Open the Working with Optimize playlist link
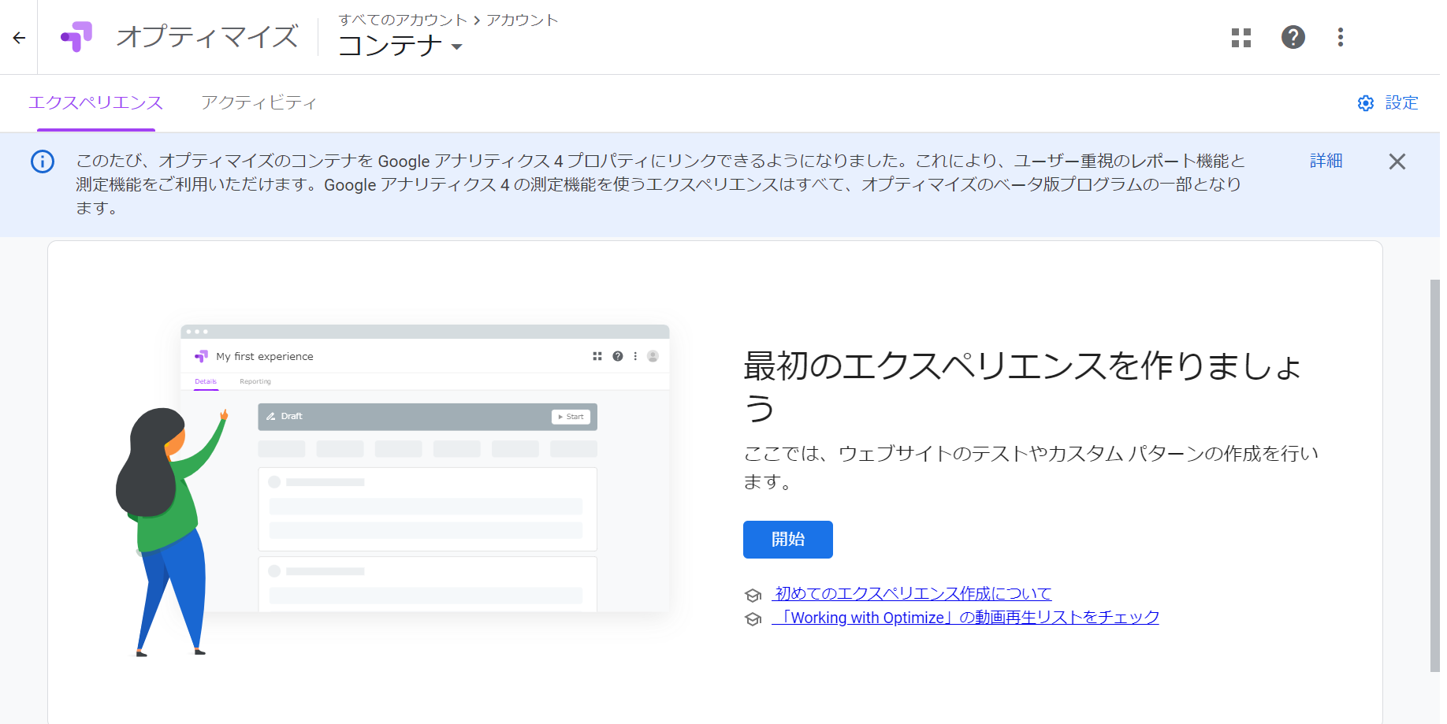The width and height of the screenshot is (1447, 724). click(x=965, y=618)
